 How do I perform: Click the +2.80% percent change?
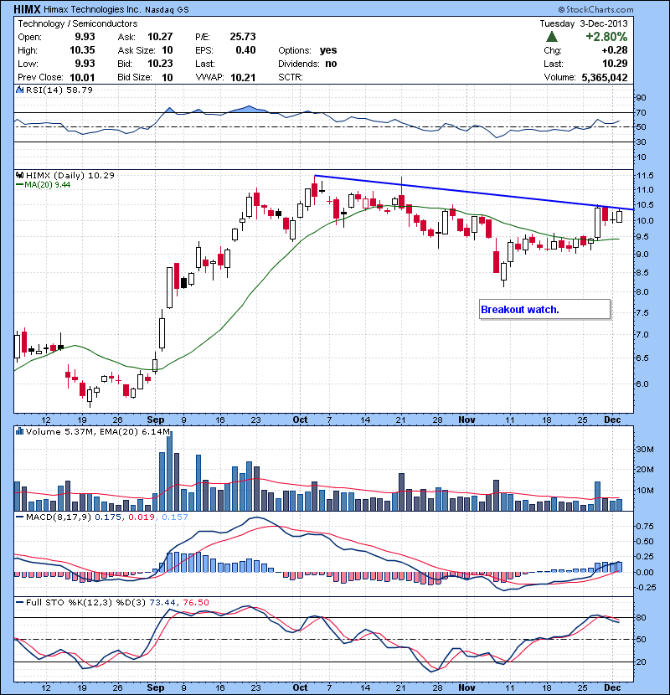click(x=606, y=36)
